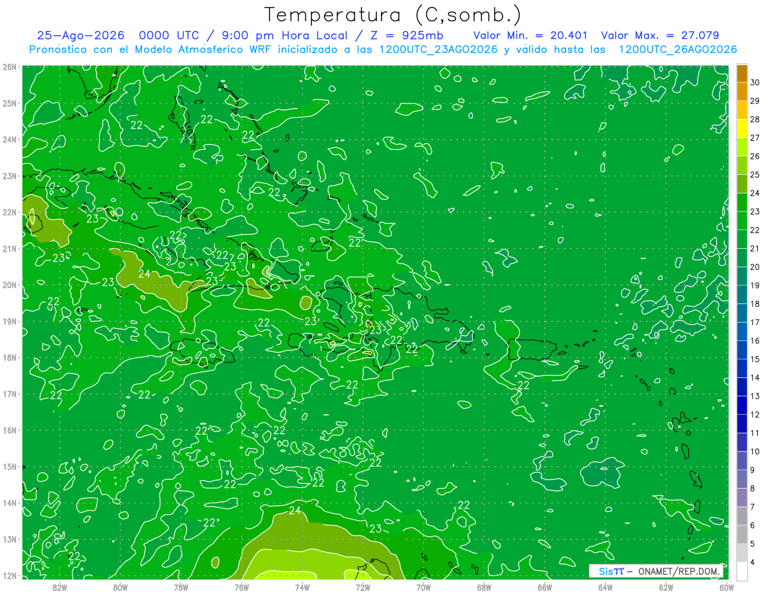Click the "78W" longitude label
The height and width of the screenshot is (596, 772).
click(x=181, y=587)
